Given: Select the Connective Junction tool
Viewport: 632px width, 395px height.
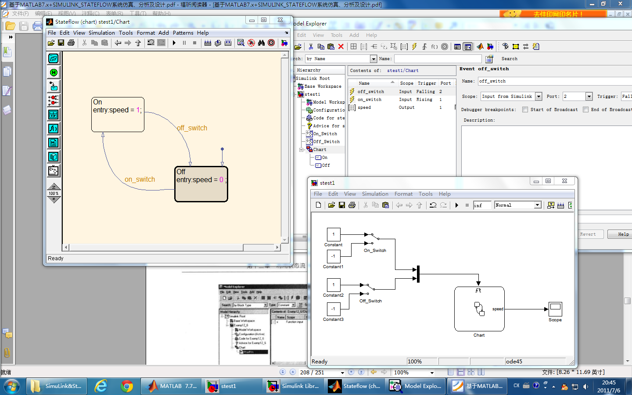Looking at the screenshot, I should [x=54, y=101].
